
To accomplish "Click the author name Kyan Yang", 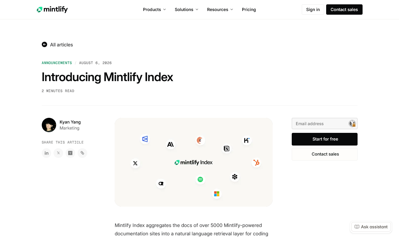I will [70, 122].
